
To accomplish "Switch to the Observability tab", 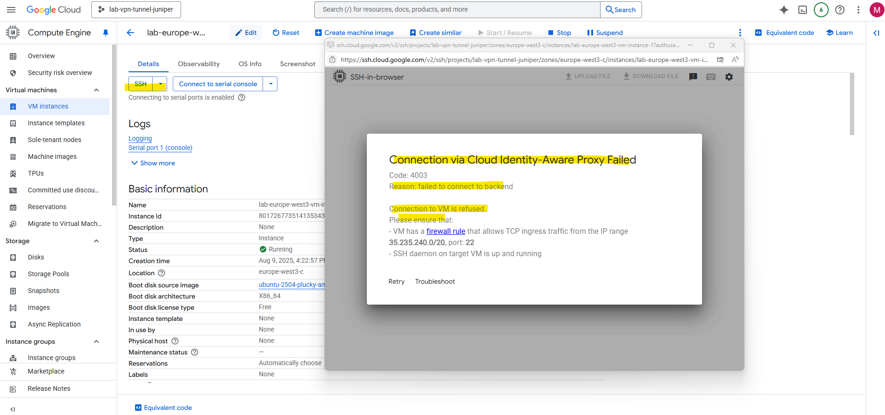I will click(199, 64).
